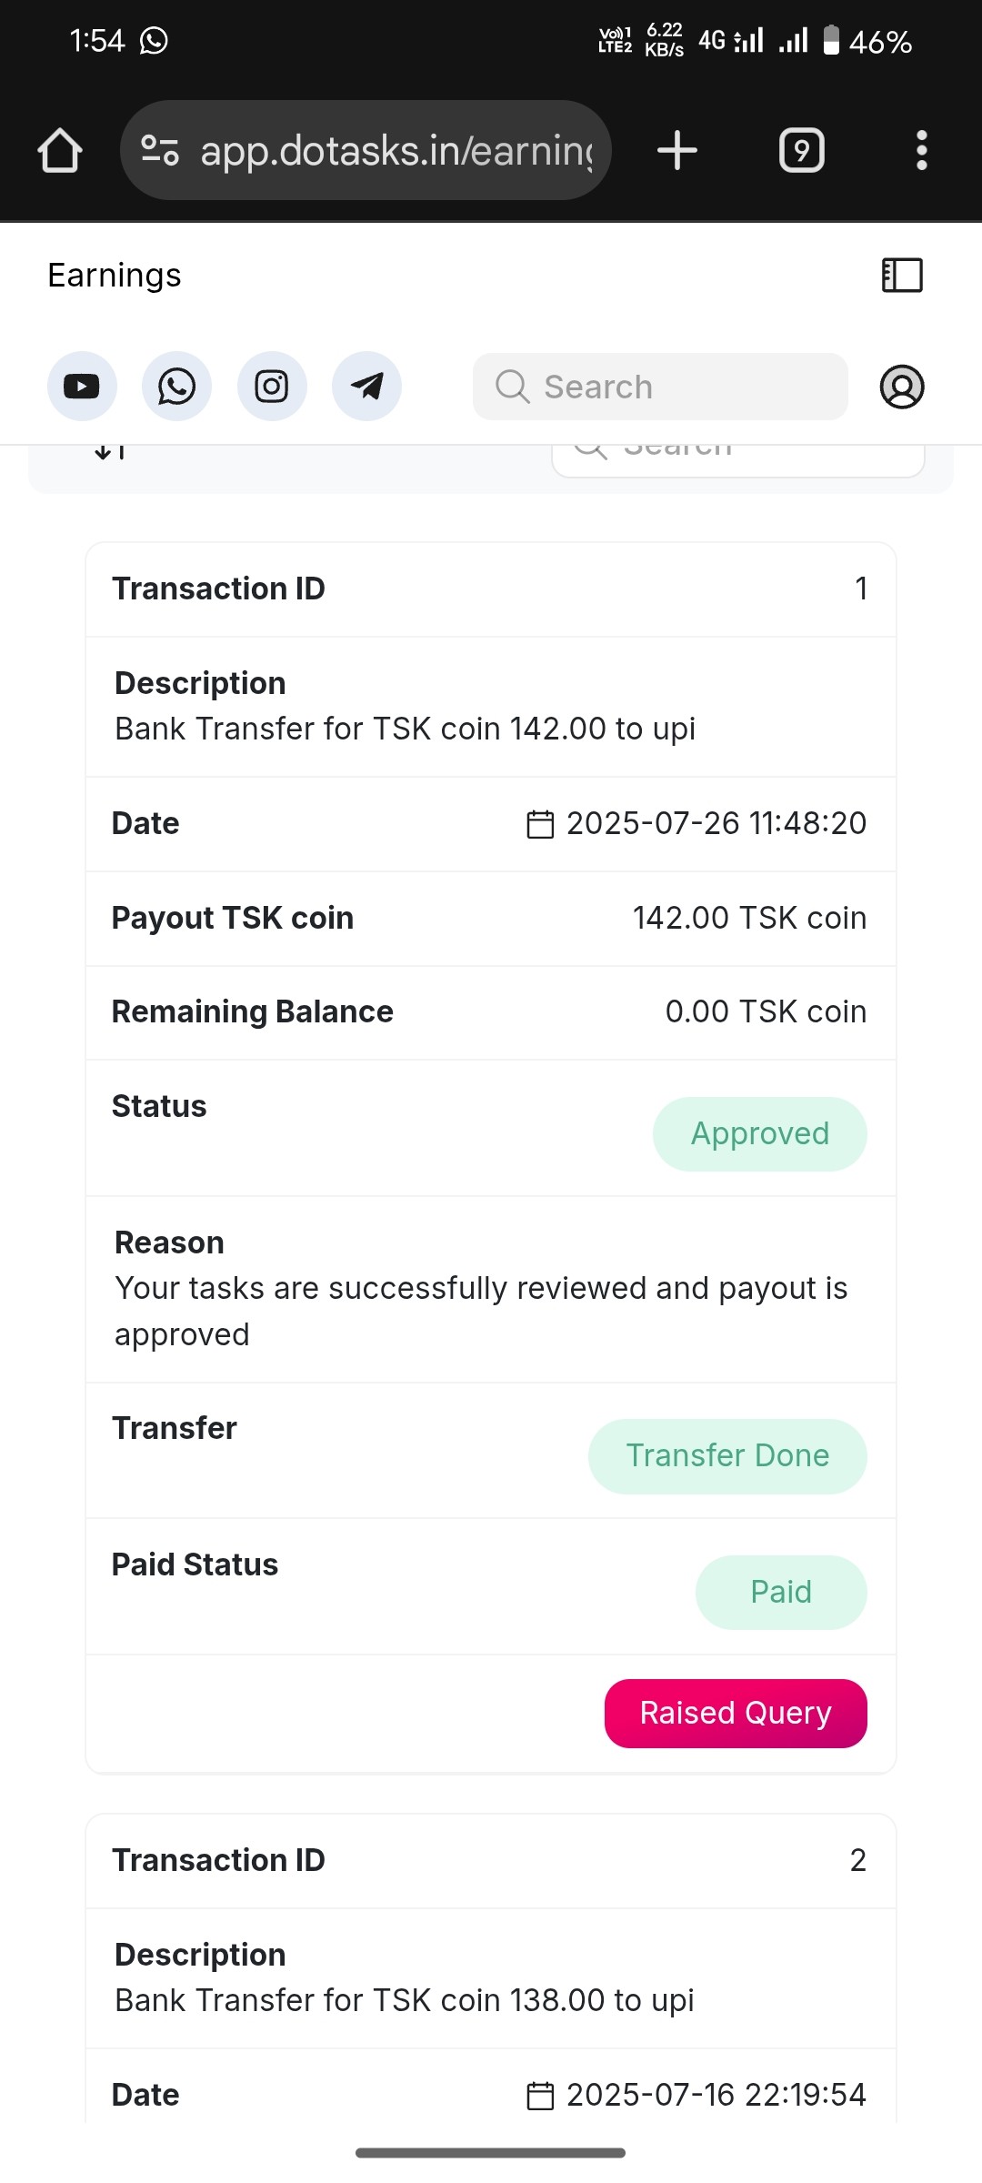Tap the browser home icon
982x2183 pixels.
coord(60,150)
